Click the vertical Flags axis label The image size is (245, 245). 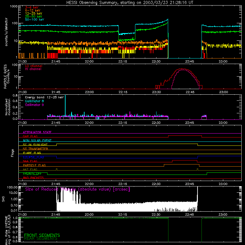click(13, 153)
